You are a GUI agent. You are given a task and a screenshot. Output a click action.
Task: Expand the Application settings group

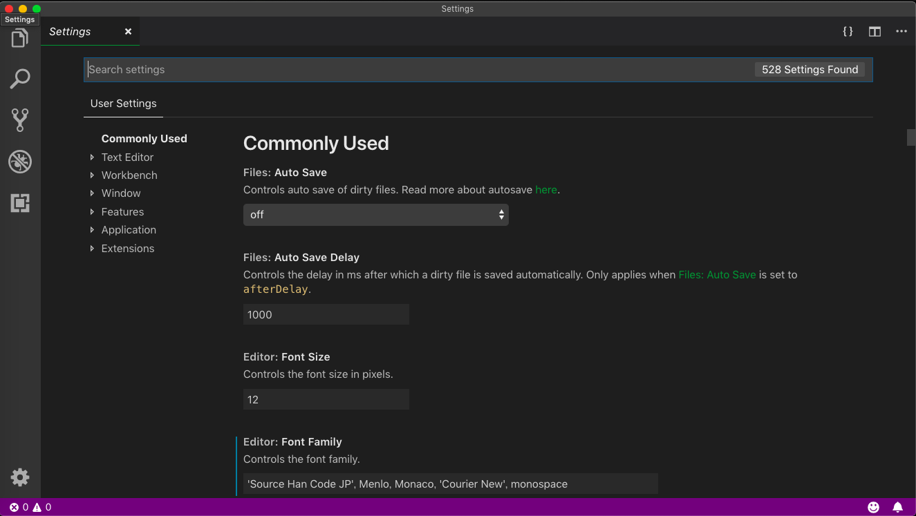[x=92, y=230]
